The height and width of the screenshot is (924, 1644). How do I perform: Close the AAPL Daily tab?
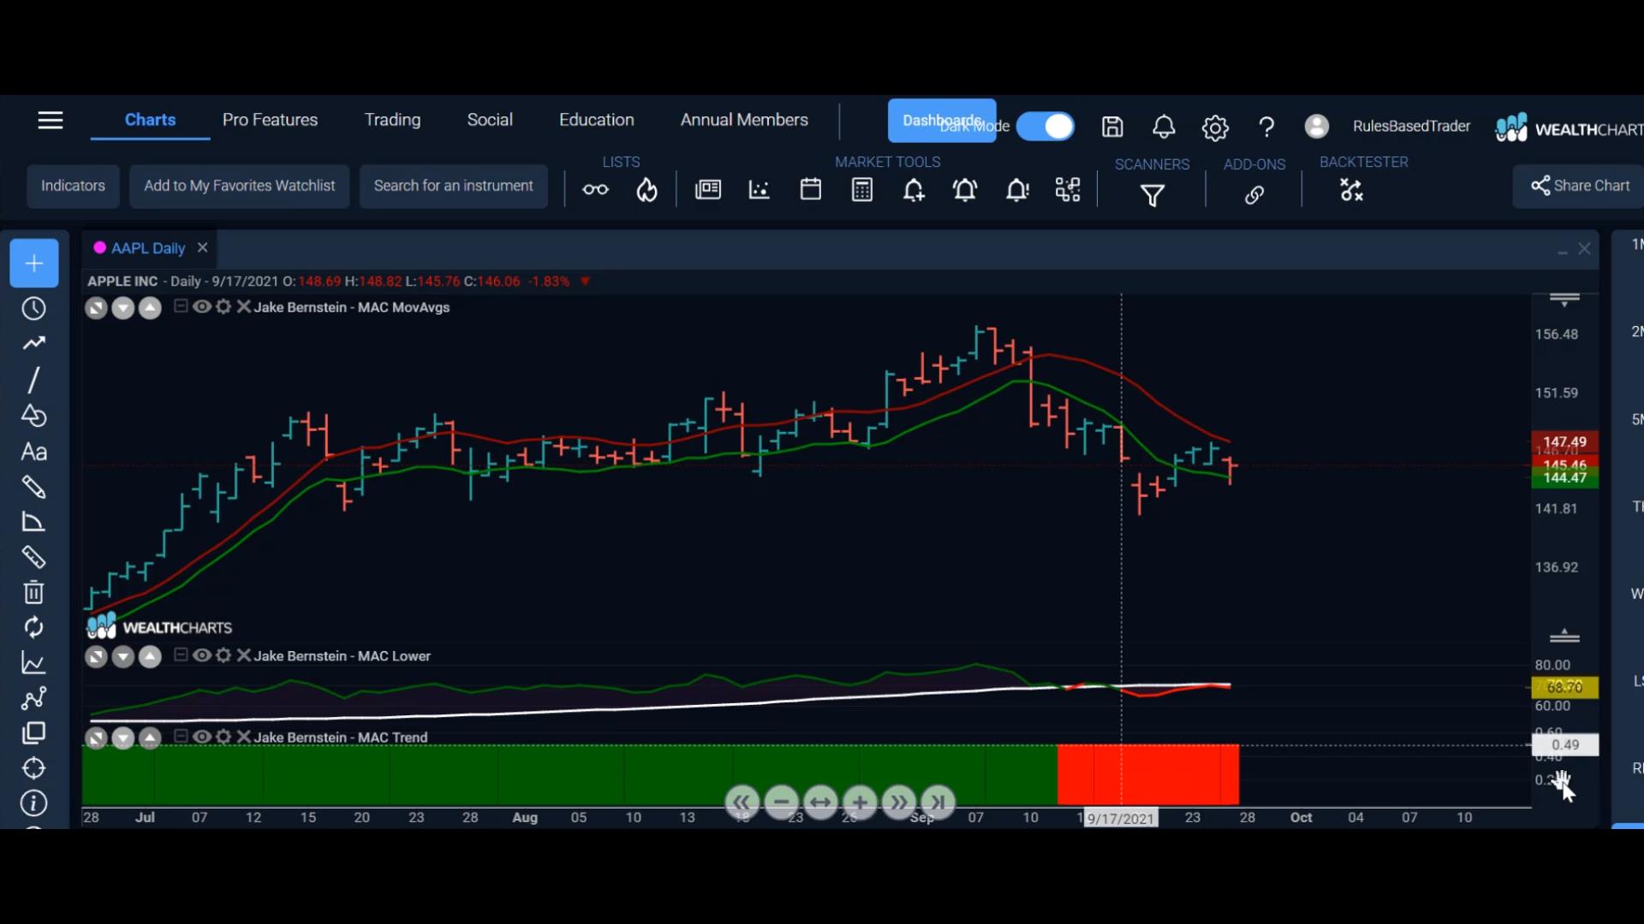202,247
